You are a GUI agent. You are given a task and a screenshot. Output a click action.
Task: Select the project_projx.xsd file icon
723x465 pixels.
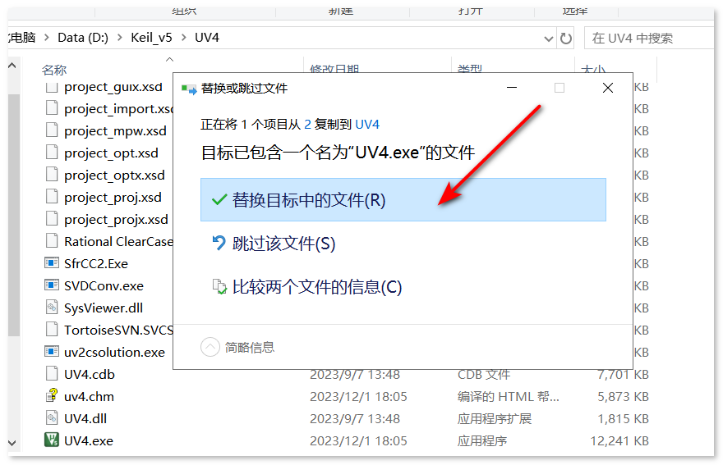click(52, 219)
